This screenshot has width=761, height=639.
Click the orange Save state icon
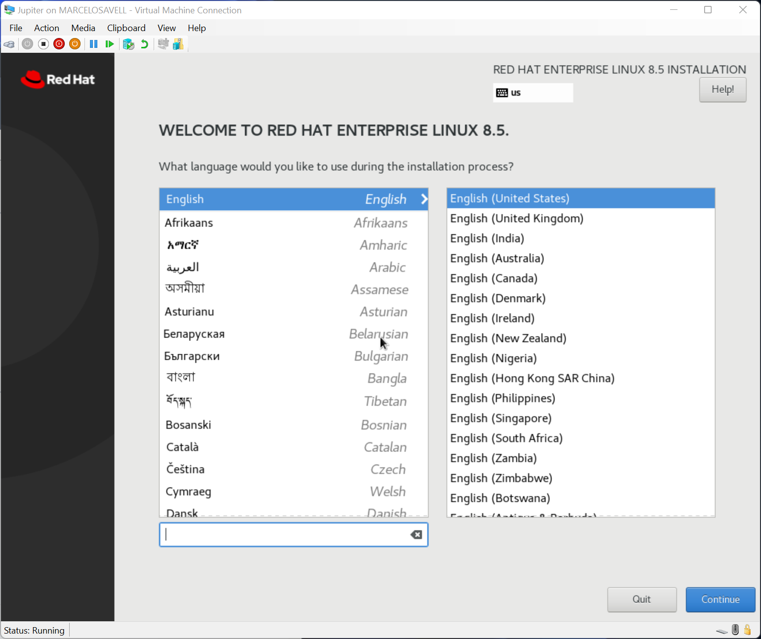(x=75, y=44)
